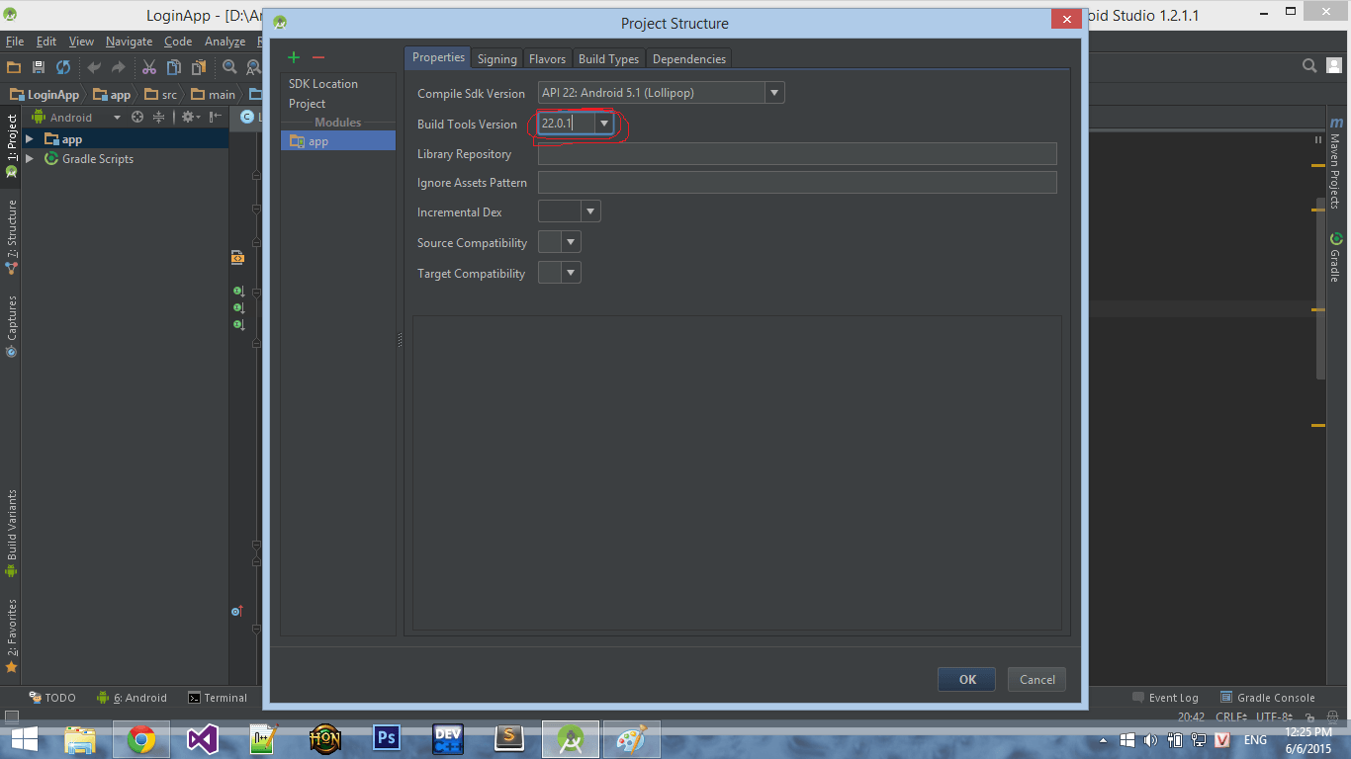Image resolution: width=1351 pixels, height=759 pixels.
Task: Open the Android project view dropdown
Action: [x=76, y=117]
